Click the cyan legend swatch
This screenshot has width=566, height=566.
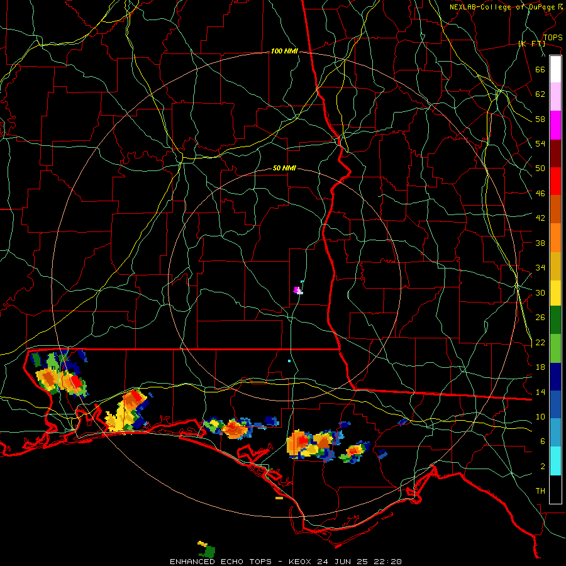pos(555,461)
